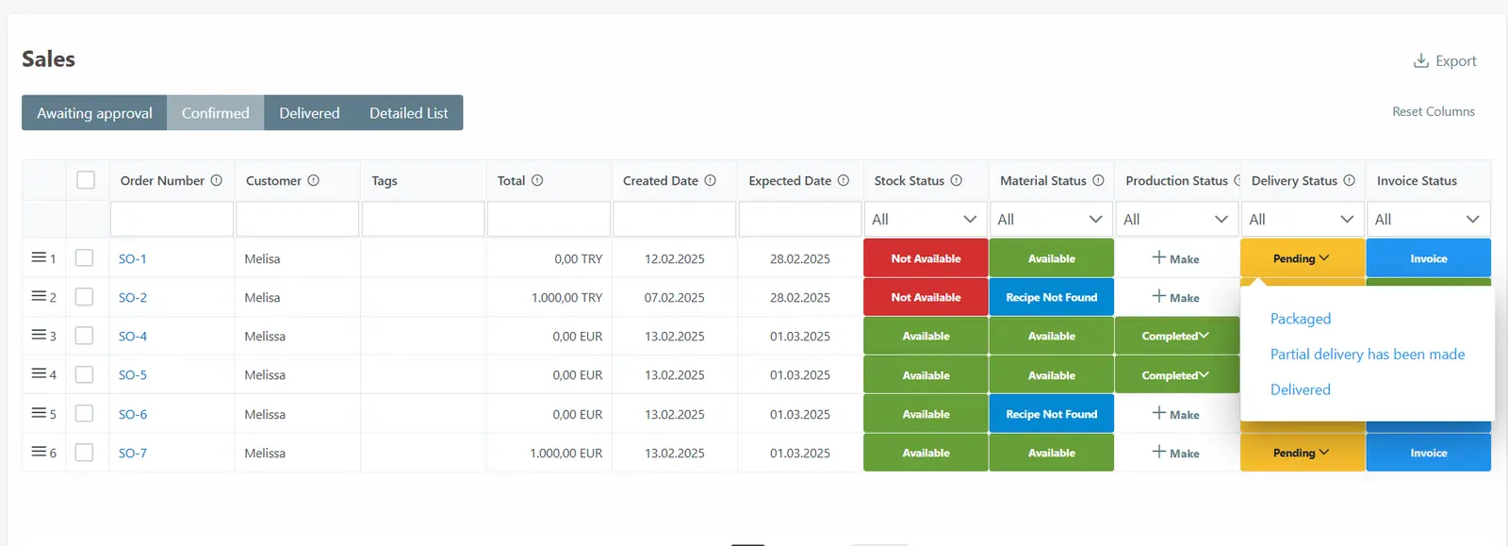Click info icon beside Total header

537,180
